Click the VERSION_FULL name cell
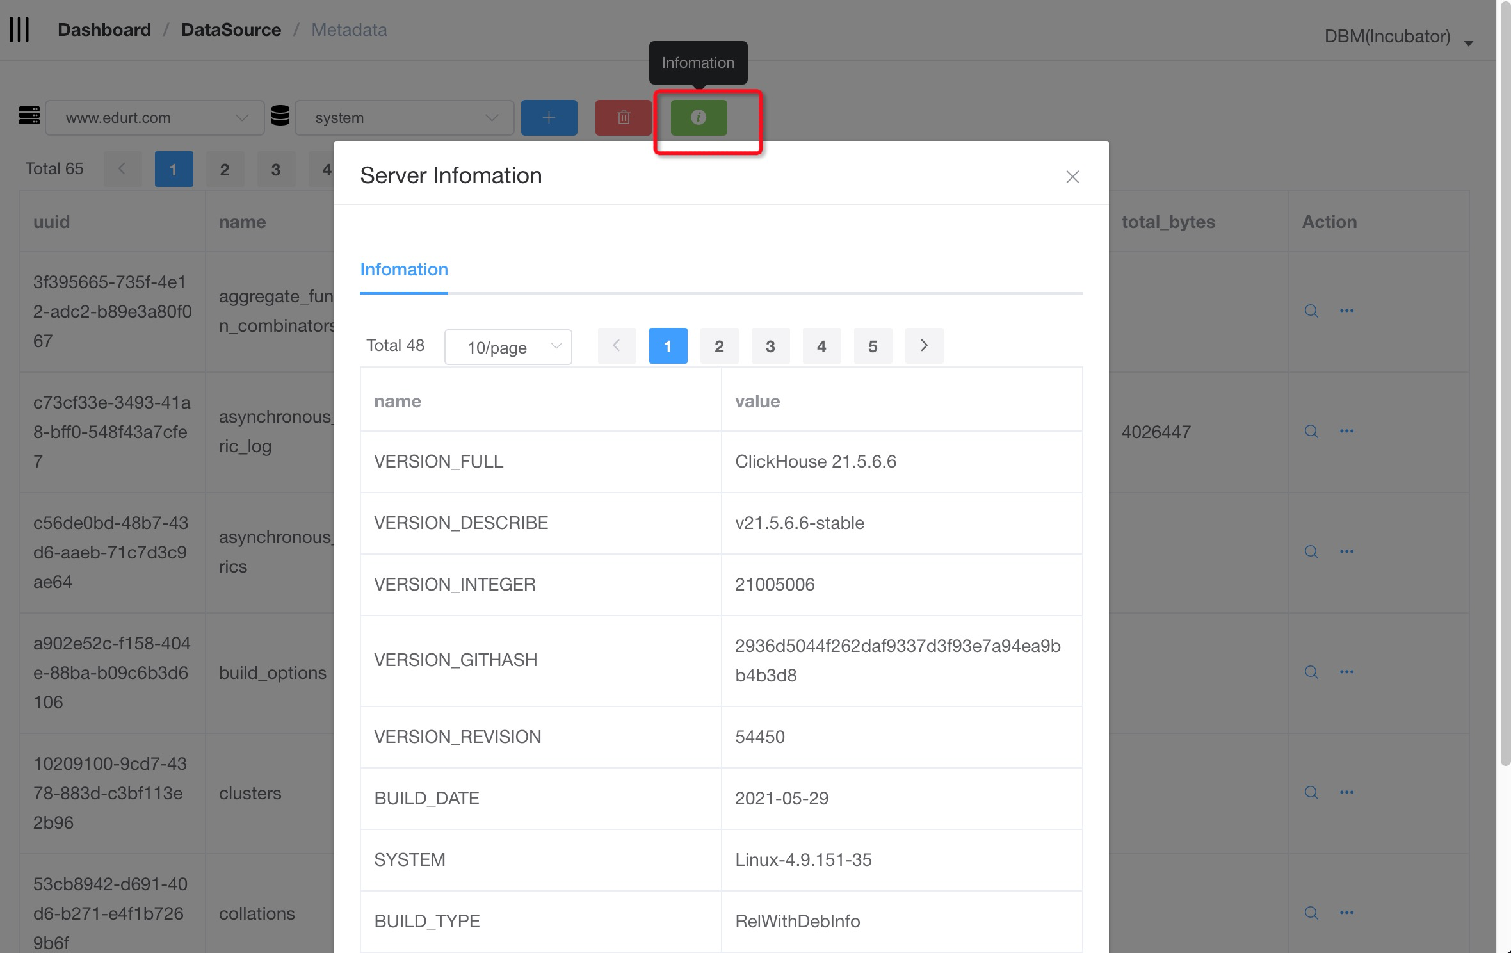The width and height of the screenshot is (1511, 953). 540,462
